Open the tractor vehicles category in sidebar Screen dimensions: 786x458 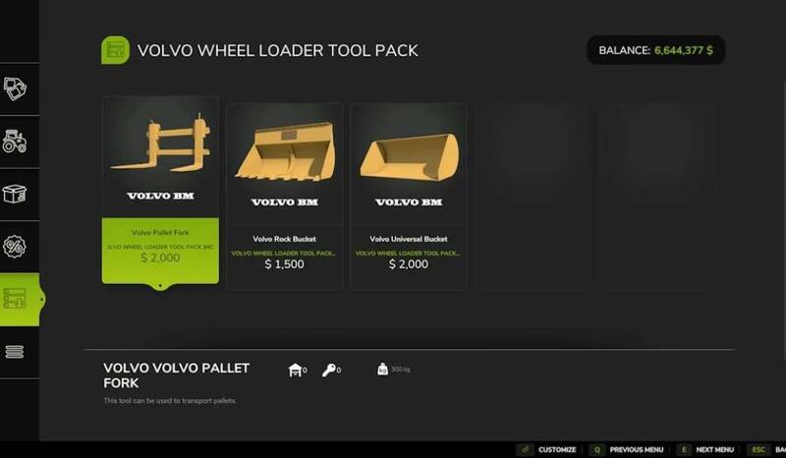tap(15, 142)
